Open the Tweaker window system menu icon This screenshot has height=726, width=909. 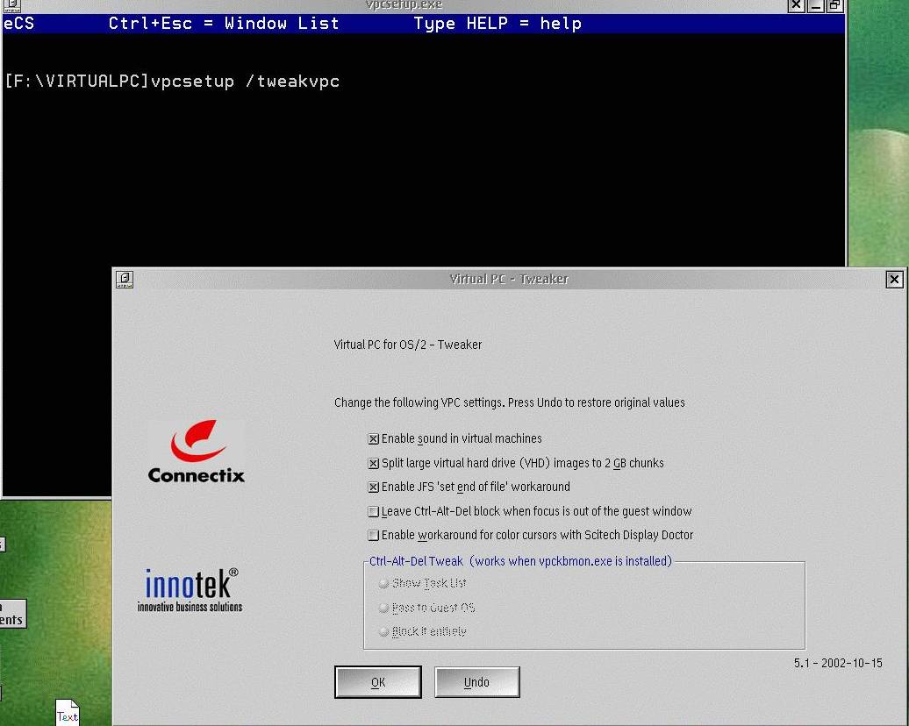tap(124, 280)
